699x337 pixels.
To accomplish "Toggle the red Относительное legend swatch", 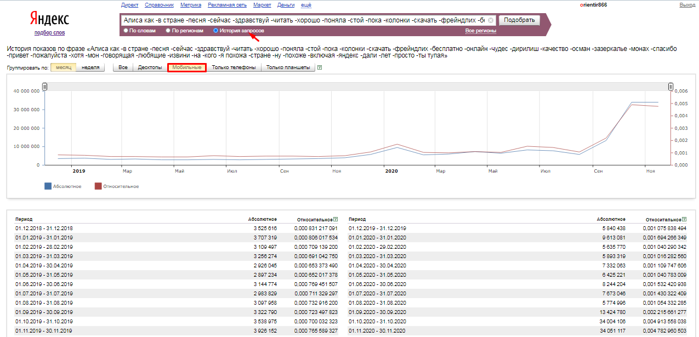I will (98, 186).
